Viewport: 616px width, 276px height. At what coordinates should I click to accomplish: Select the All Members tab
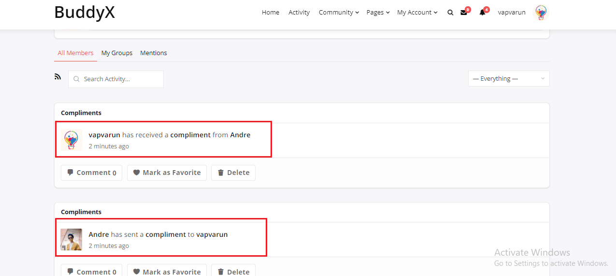tap(75, 53)
